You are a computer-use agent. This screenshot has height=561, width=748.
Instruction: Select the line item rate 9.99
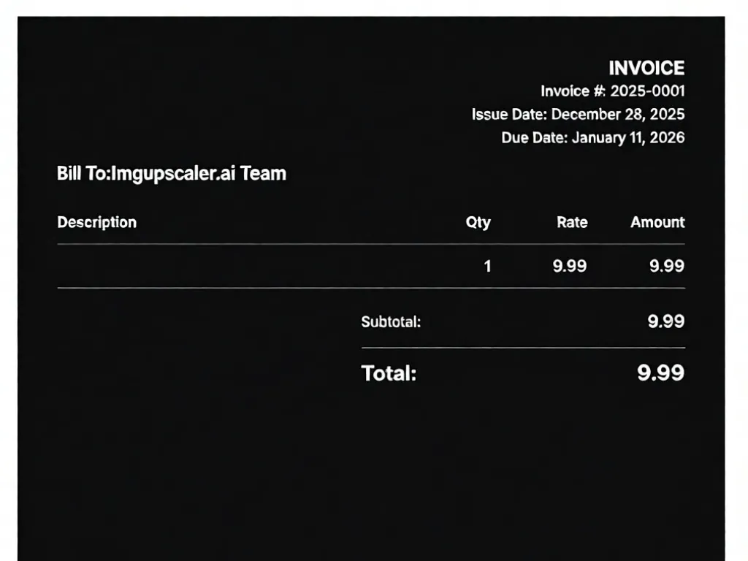pyautogui.click(x=570, y=266)
